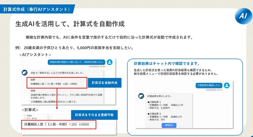Click the sentence beginning 複雑な計算内容でも

(109, 37)
